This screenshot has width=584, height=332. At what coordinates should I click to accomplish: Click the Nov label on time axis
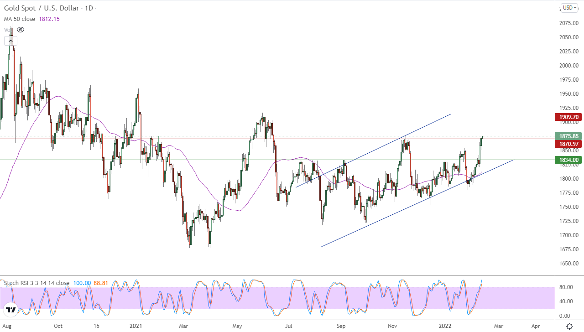tap(393, 326)
